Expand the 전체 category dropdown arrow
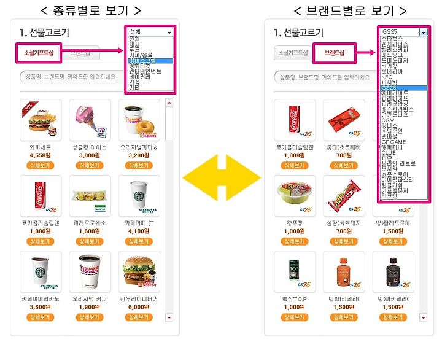442x342 pixels. [x=169, y=32]
